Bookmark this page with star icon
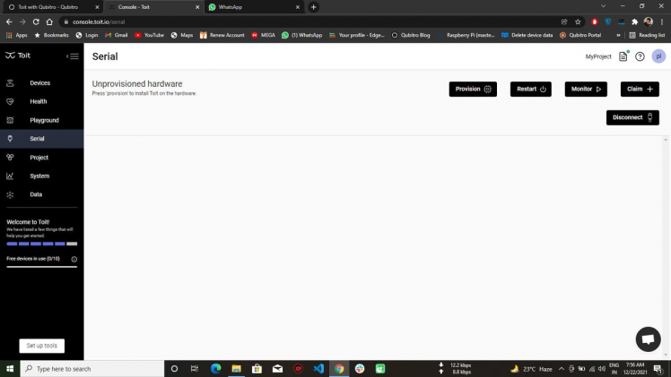The width and height of the screenshot is (671, 377). point(578,21)
